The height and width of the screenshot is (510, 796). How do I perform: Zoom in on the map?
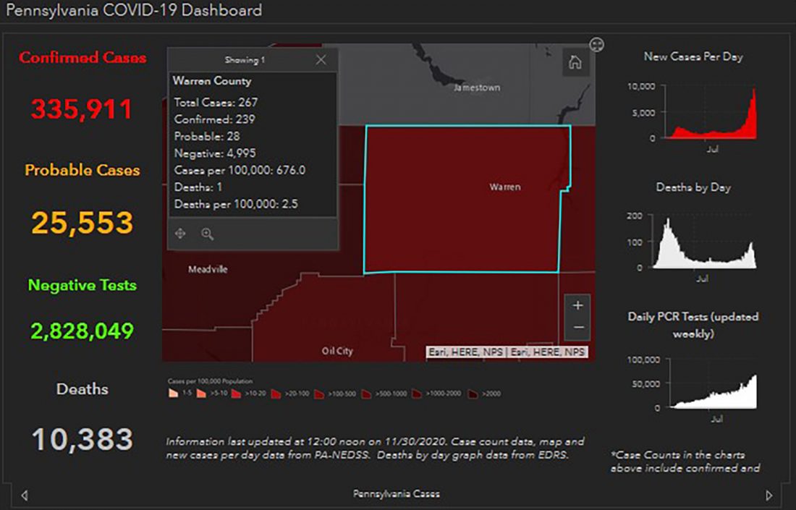[577, 306]
